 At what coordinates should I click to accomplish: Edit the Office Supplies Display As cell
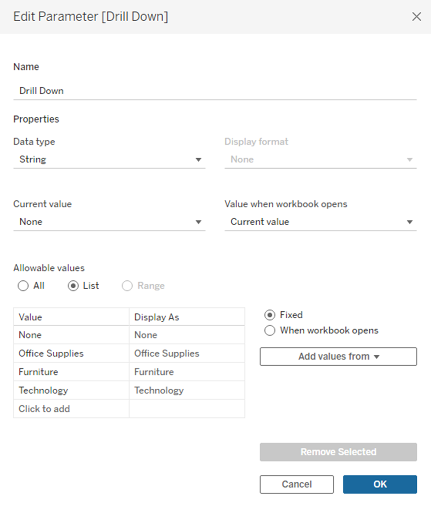click(x=186, y=353)
